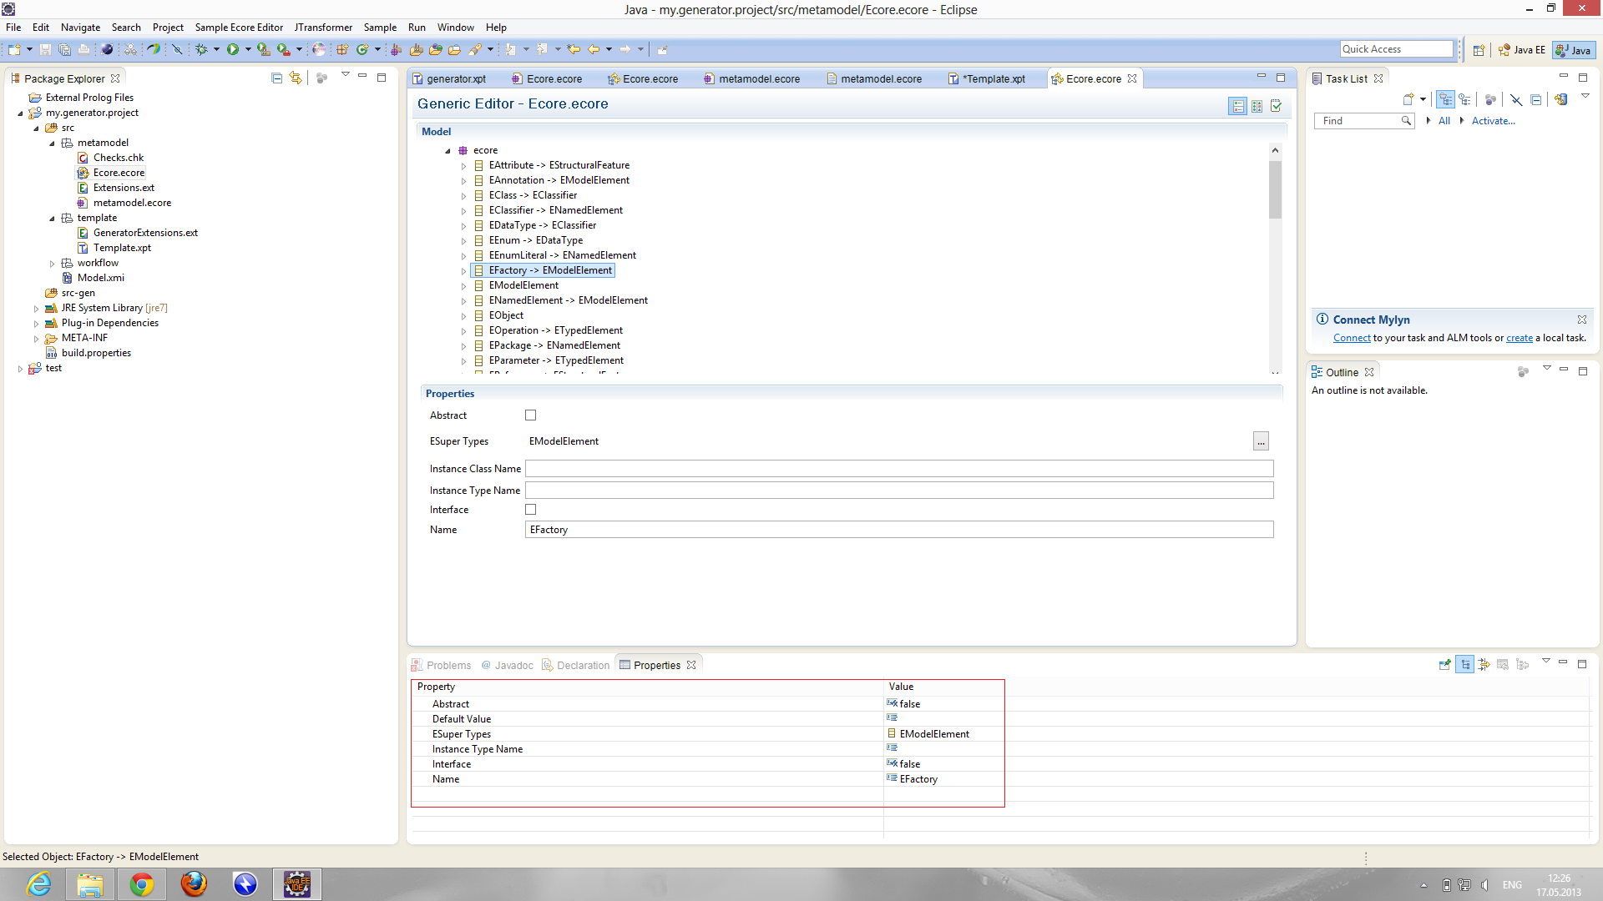Expand the EAttribute tree node

464,166
